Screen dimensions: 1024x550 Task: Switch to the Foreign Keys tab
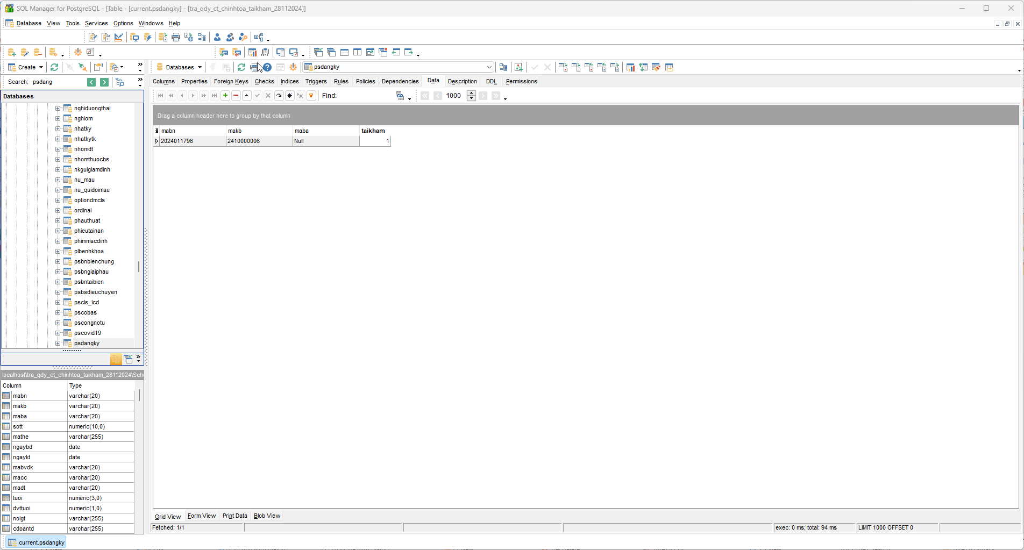(231, 81)
